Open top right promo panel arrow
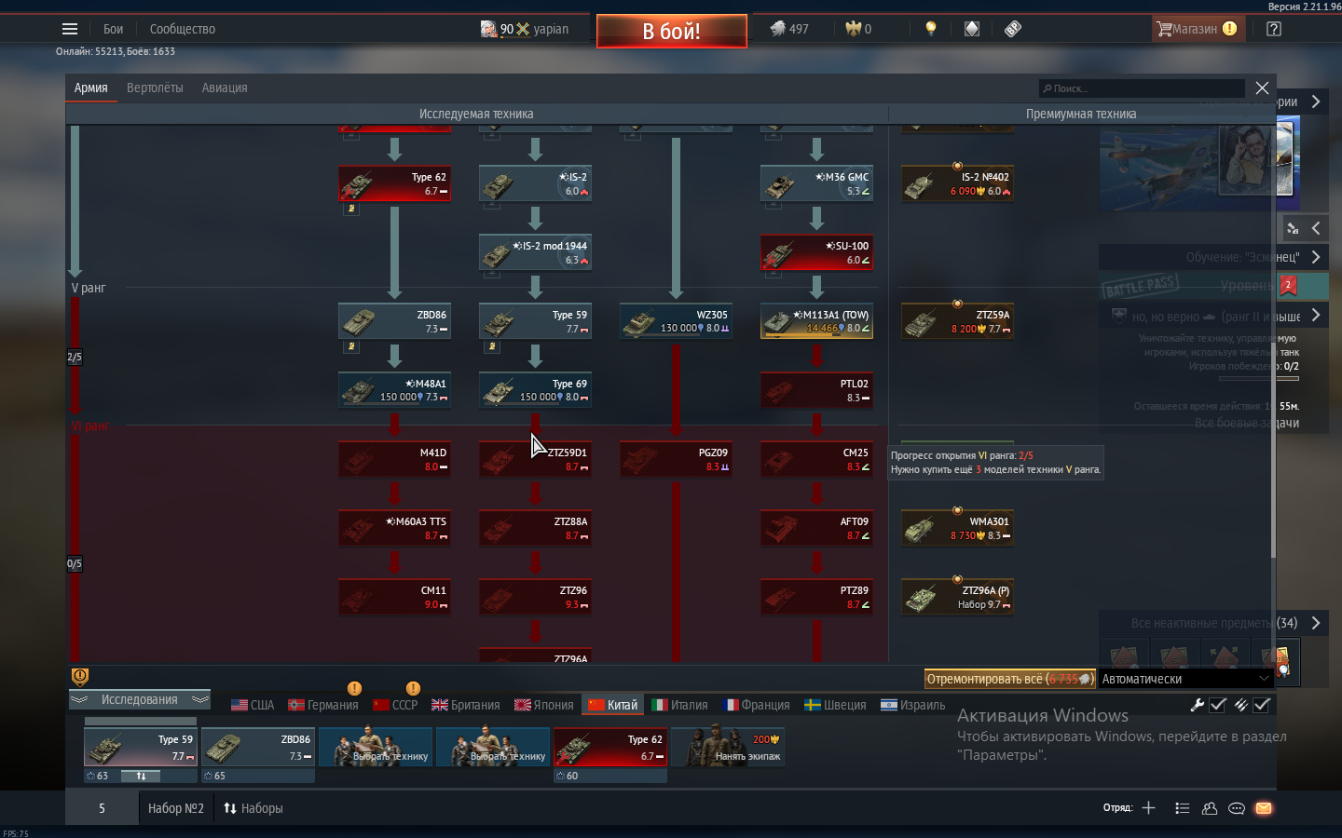 click(1316, 101)
